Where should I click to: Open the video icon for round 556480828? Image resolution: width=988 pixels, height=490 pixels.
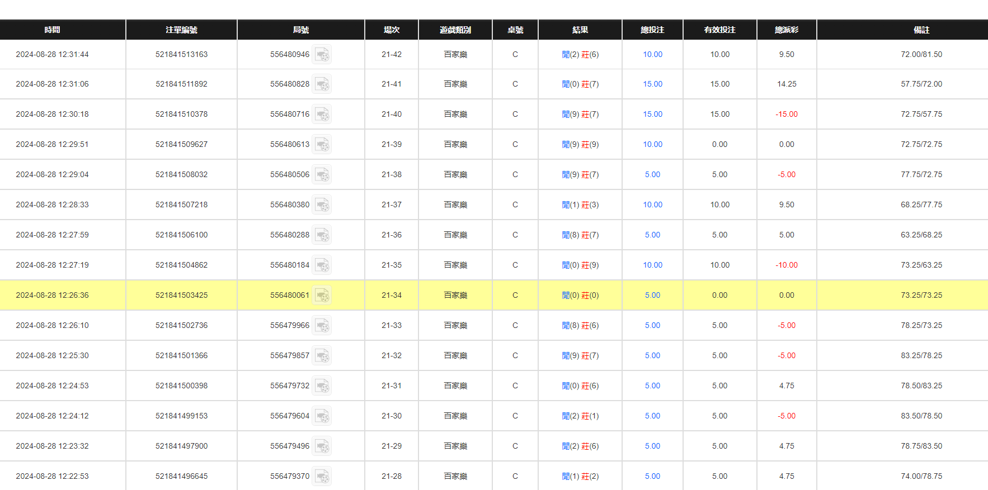click(322, 84)
